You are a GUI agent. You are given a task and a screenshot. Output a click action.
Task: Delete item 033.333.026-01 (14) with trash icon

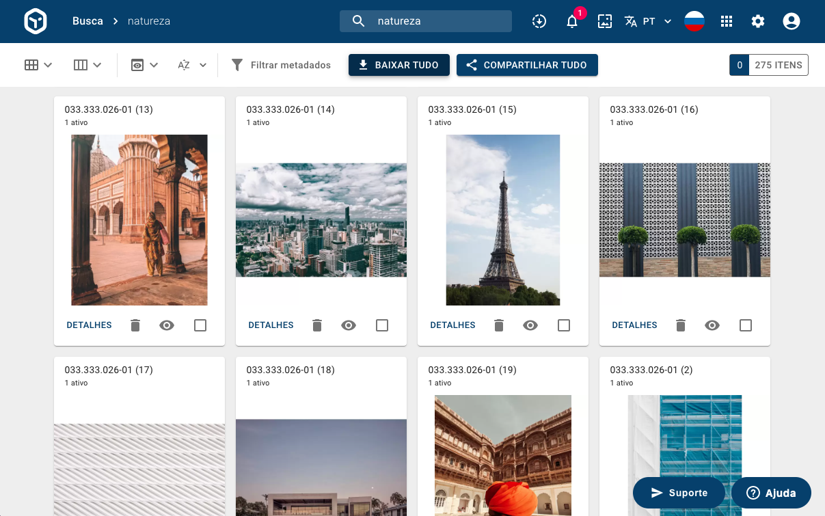(317, 325)
